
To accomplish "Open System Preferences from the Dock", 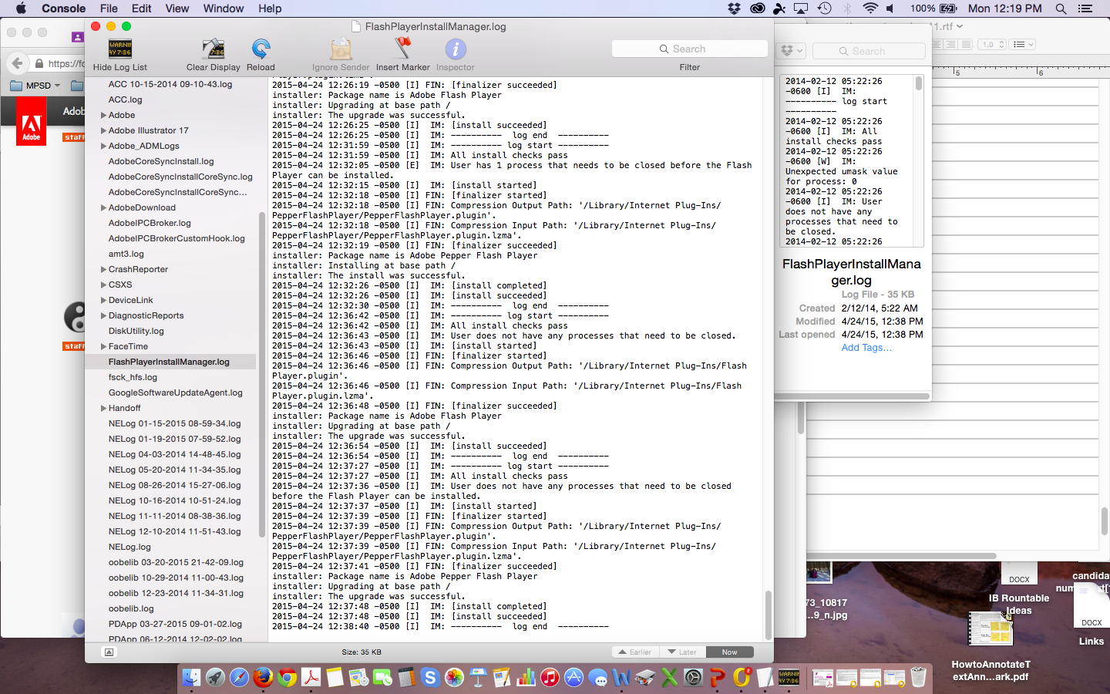I will click(693, 677).
